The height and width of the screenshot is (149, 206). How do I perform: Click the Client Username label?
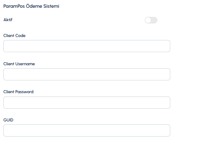tap(19, 64)
